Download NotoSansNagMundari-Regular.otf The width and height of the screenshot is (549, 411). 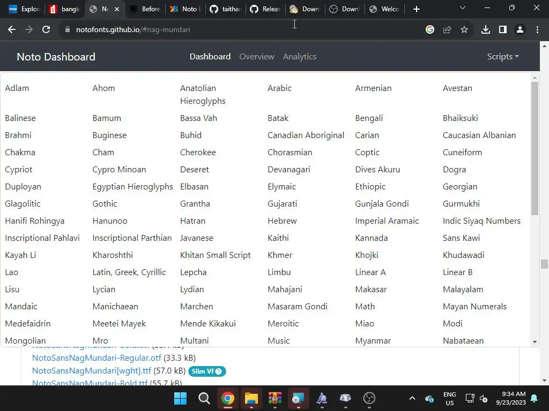97,358
